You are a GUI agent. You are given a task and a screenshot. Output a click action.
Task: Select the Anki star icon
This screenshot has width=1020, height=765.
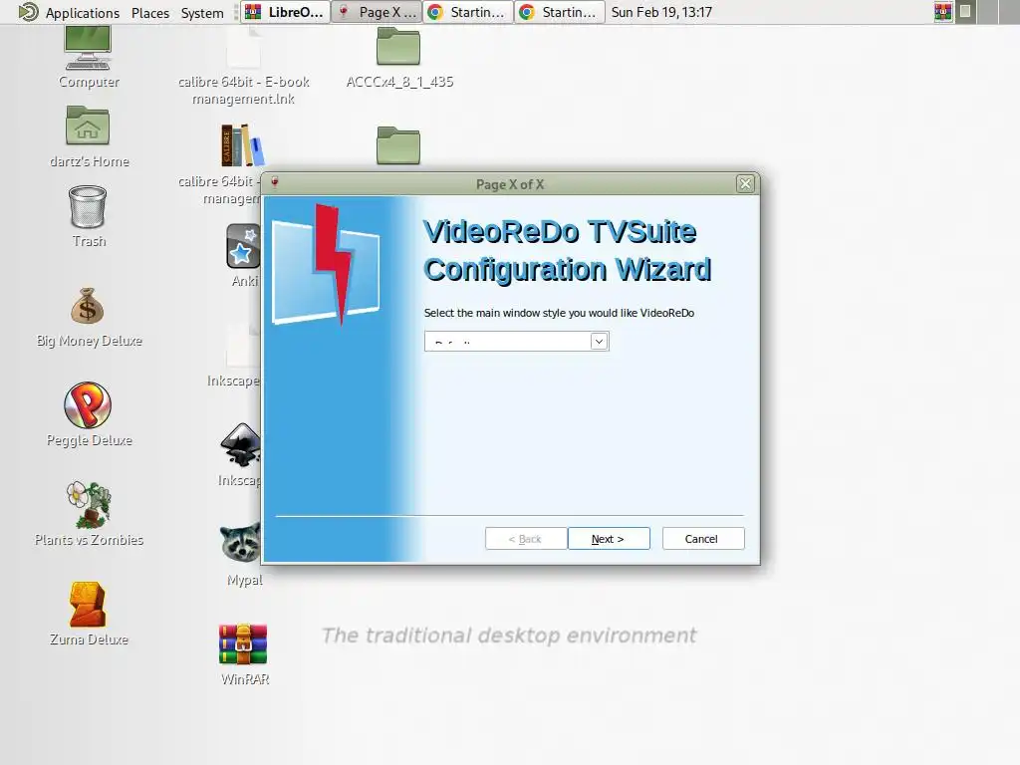243,246
